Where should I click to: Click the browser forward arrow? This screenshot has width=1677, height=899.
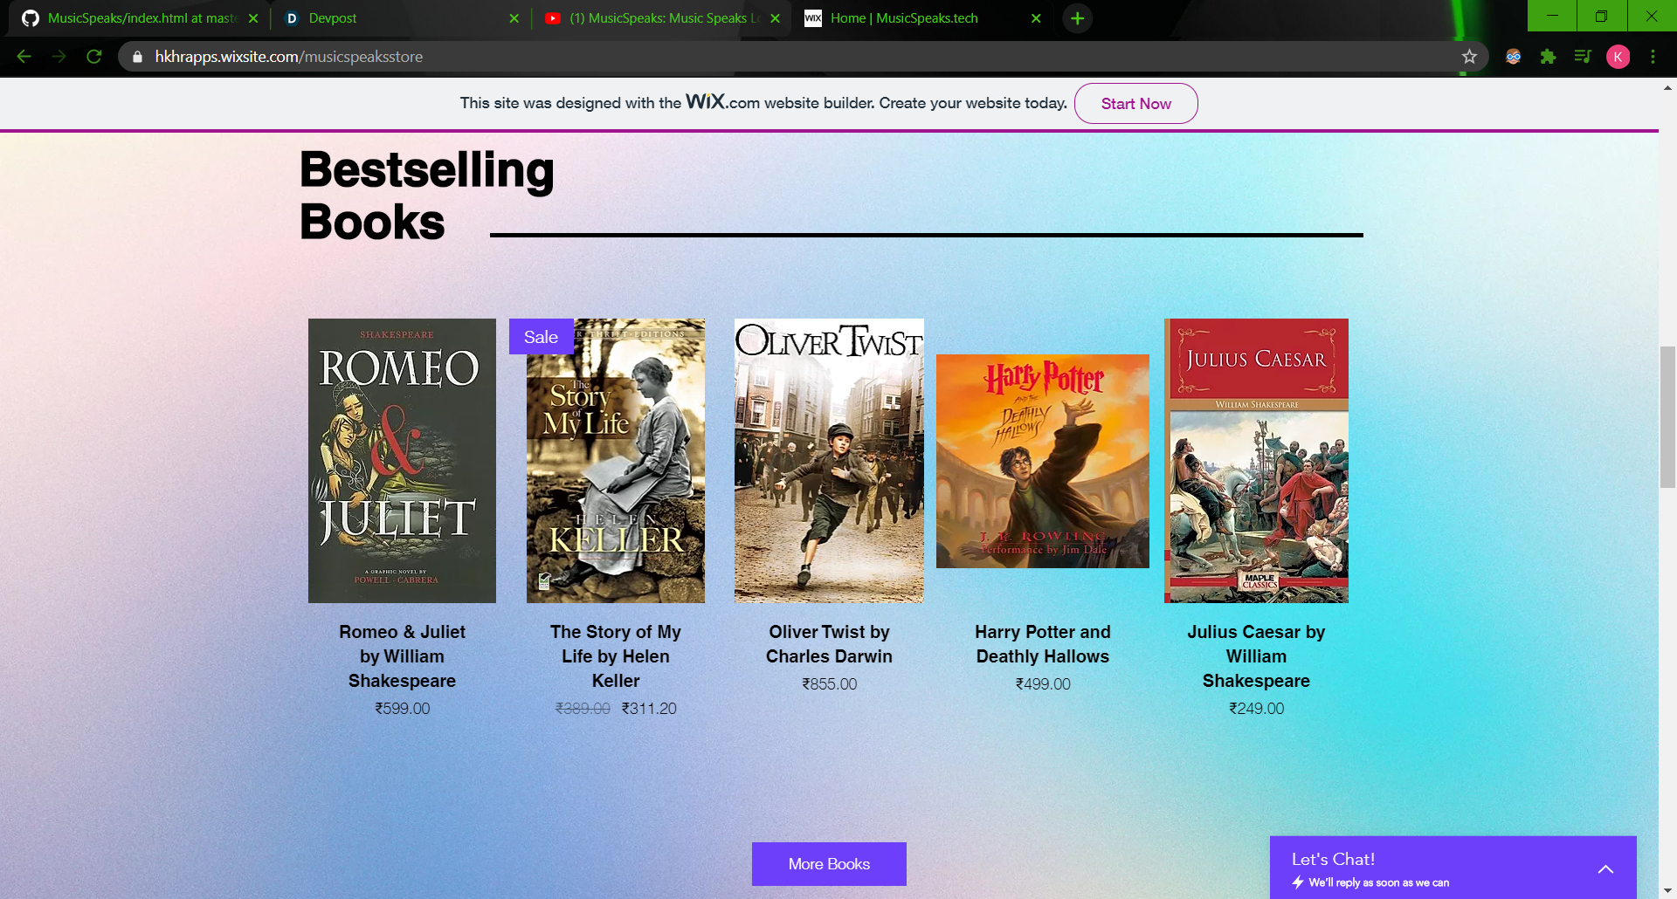59,57
